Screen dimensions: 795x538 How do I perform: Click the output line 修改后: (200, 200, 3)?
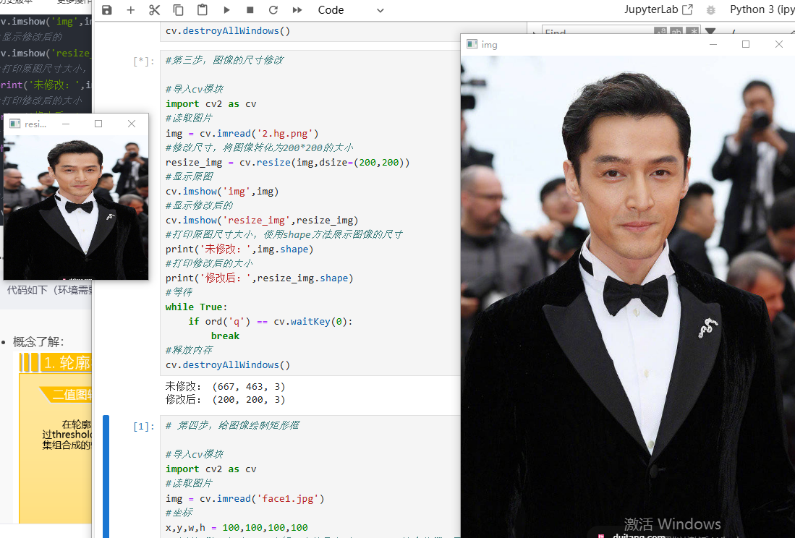(225, 400)
